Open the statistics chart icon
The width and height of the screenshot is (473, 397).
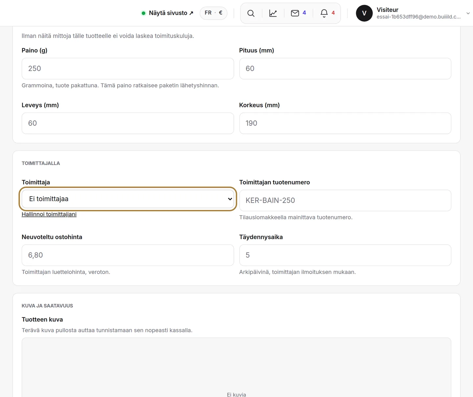(273, 13)
